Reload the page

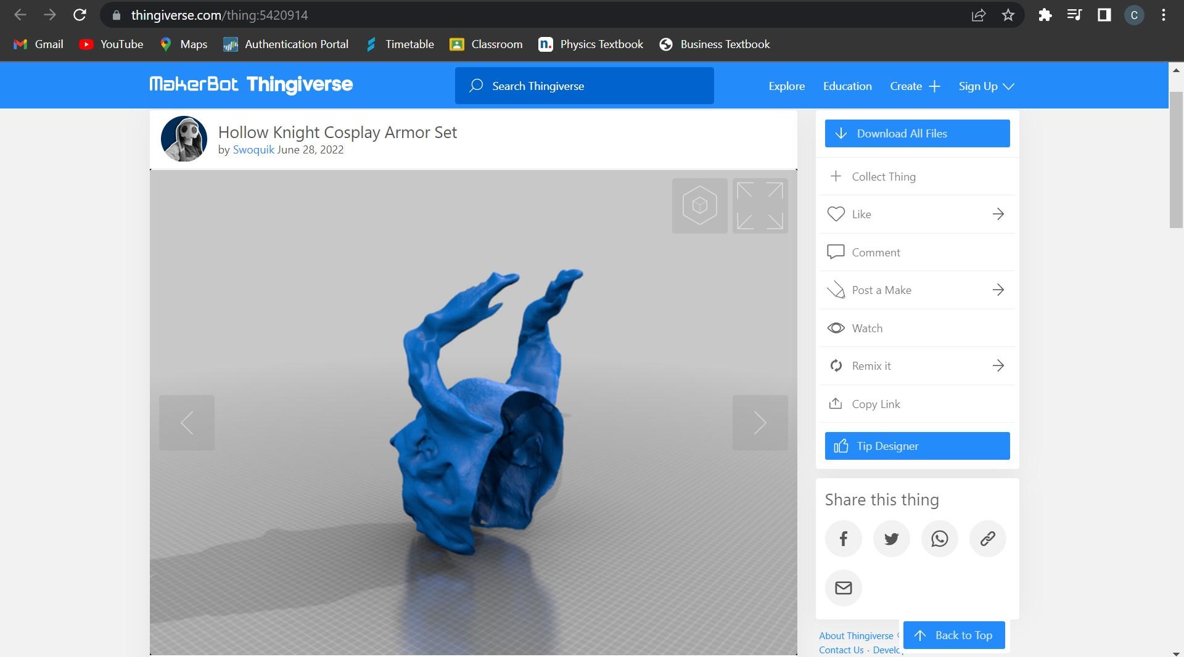tap(80, 15)
